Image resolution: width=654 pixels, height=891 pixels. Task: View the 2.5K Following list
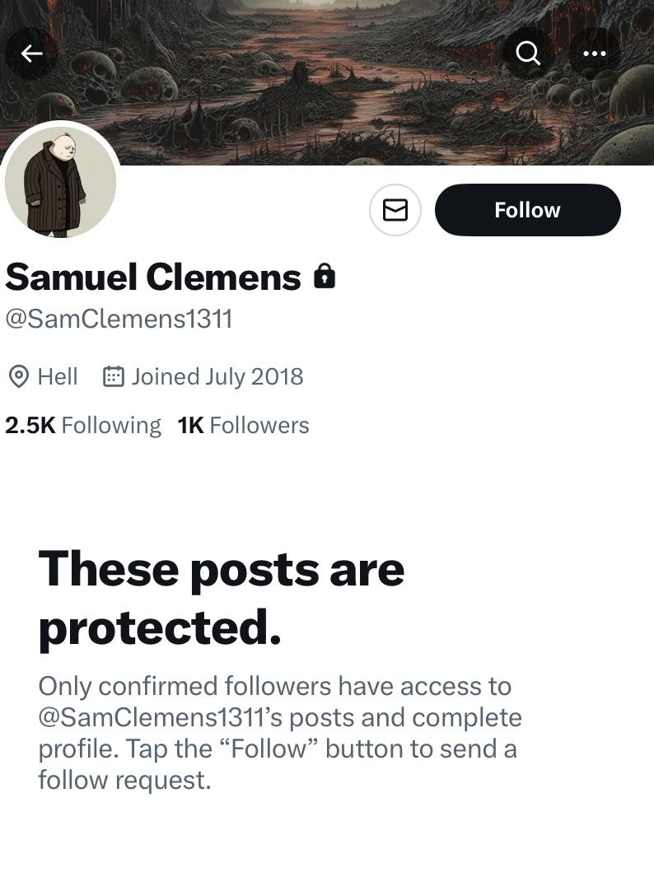pos(83,426)
